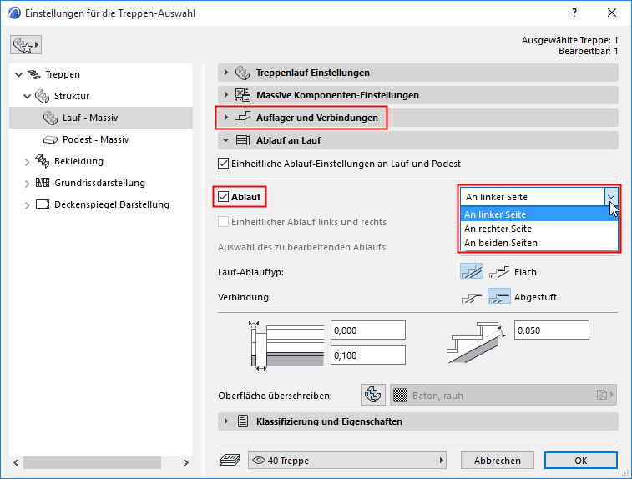Click the help question mark icon
632x479 pixels.
574,13
